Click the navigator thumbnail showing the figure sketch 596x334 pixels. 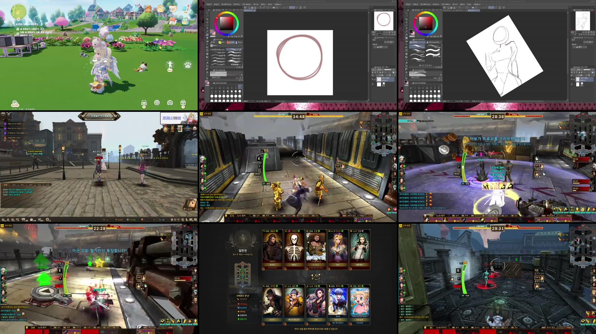pyautogui.click(x=583, y=21)
